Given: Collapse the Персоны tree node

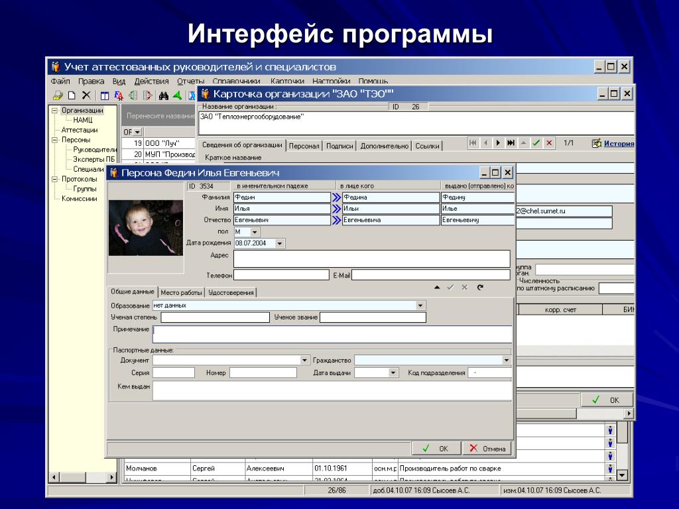Looking at the screenshot, I should (x=54, y=140).
